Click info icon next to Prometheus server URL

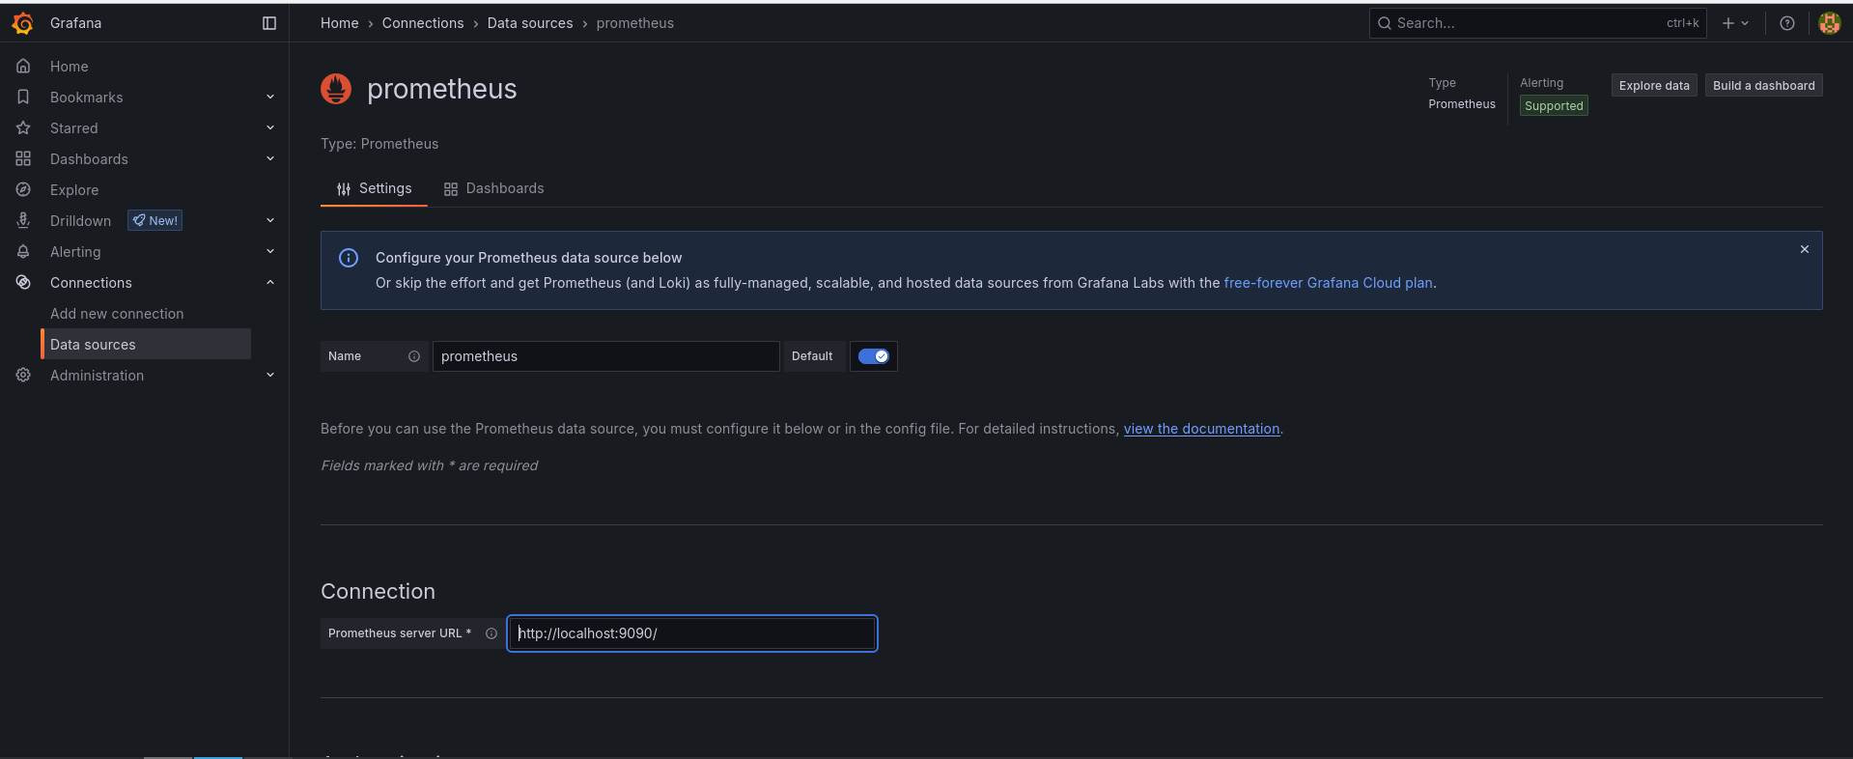491,633
